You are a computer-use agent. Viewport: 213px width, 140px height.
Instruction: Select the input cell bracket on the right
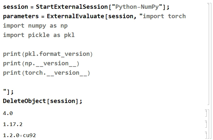pos(209,54)
